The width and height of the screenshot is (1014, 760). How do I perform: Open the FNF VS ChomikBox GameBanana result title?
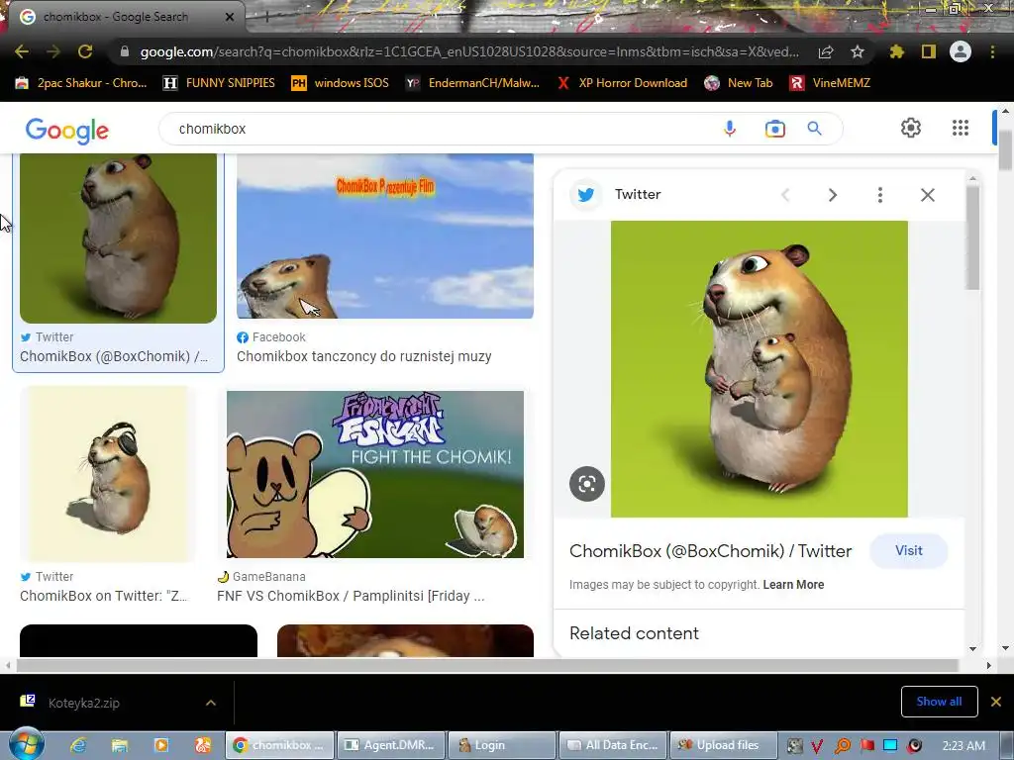pos(351,595)
